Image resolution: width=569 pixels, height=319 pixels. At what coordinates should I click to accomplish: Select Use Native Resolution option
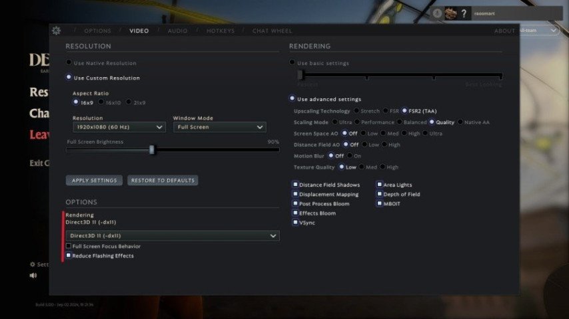(69, 63)
